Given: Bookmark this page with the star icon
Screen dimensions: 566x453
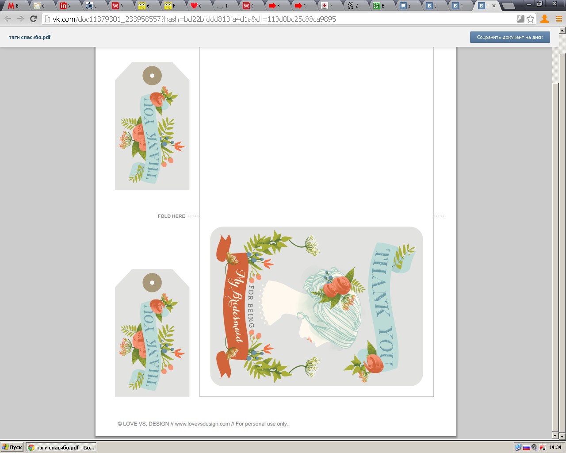Looking at the screenshot, I should click(531, 19).
